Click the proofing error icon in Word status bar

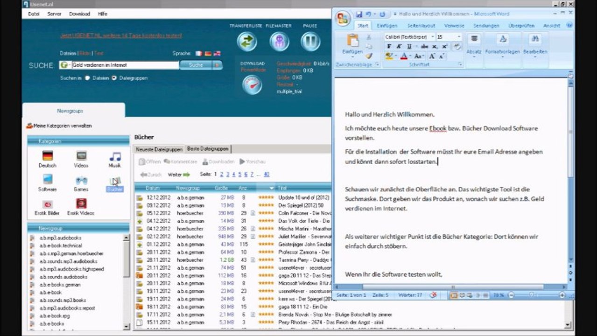[433, 295]
